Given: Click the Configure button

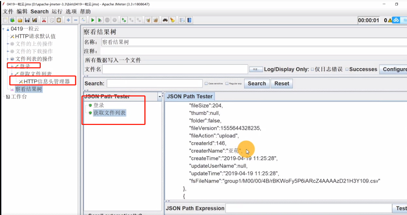Looking at the screenshot, I should [393, 69].
